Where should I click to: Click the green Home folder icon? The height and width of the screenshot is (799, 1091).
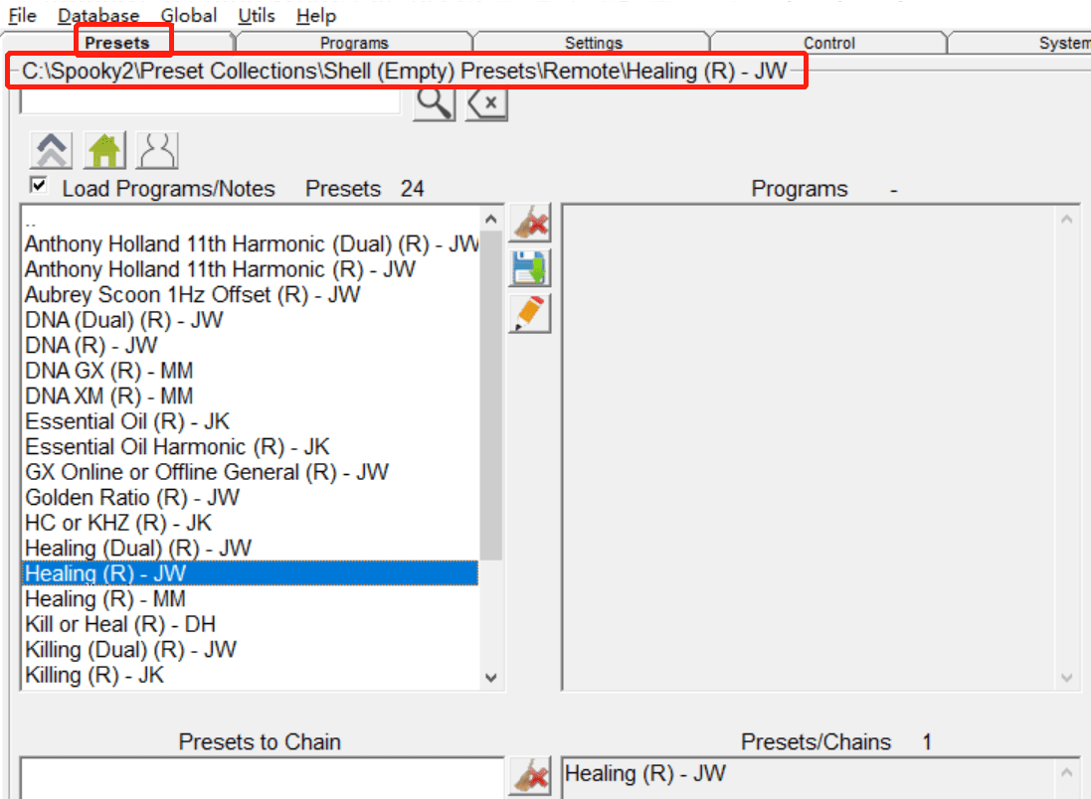click(x=105, y=150)
